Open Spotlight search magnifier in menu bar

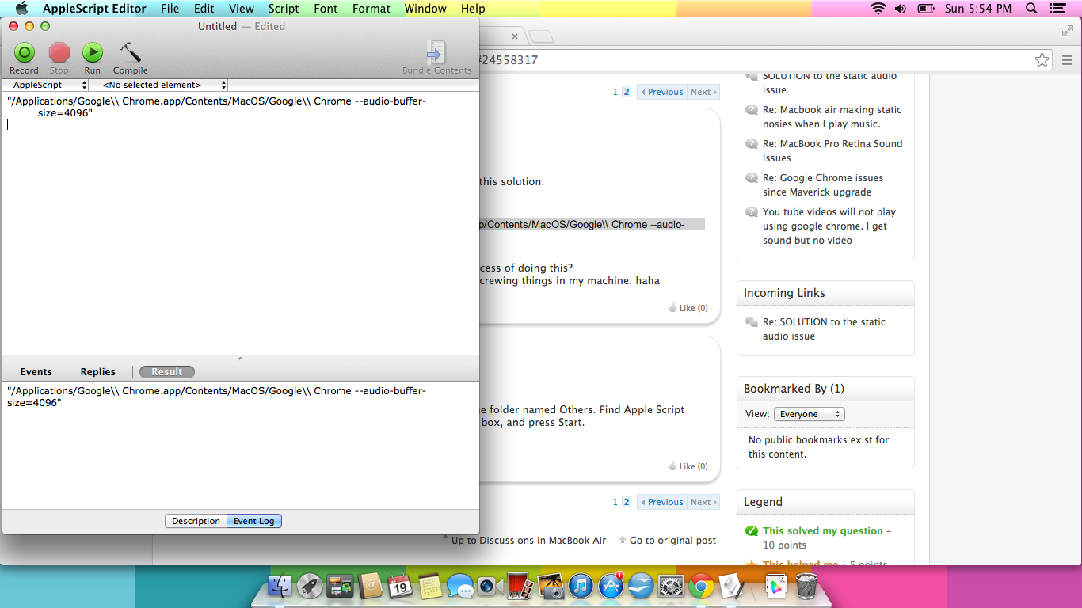1031,9
